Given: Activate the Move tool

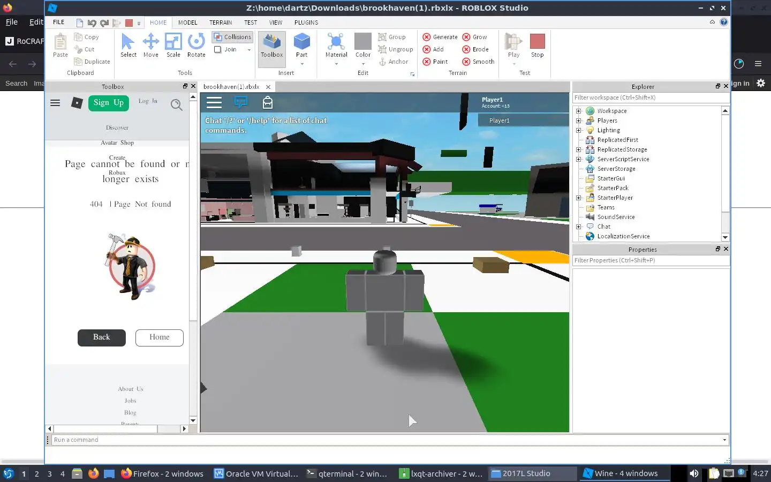Looking at the screenshot, I should [x=151, y=46].
